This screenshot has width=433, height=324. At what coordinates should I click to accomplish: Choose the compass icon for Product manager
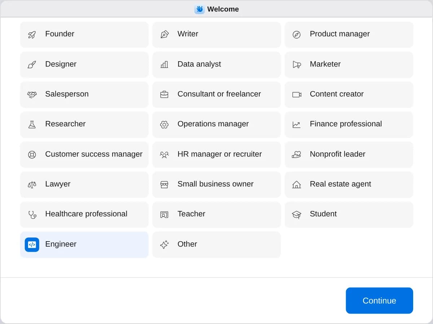[x=297, y=35]
